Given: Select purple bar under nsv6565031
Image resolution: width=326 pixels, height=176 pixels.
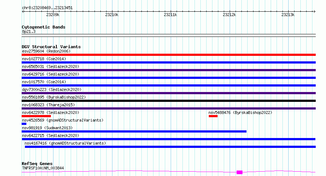Looking at the screenshot, I should tap(168, 70).
